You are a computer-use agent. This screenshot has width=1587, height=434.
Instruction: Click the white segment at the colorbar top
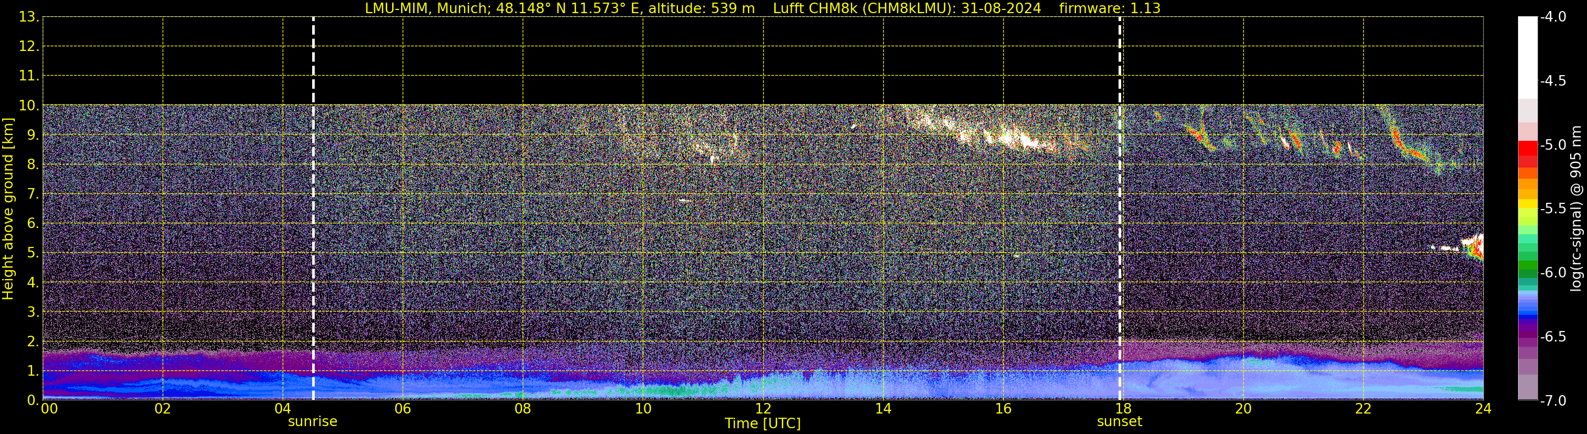click(1528, 58)
